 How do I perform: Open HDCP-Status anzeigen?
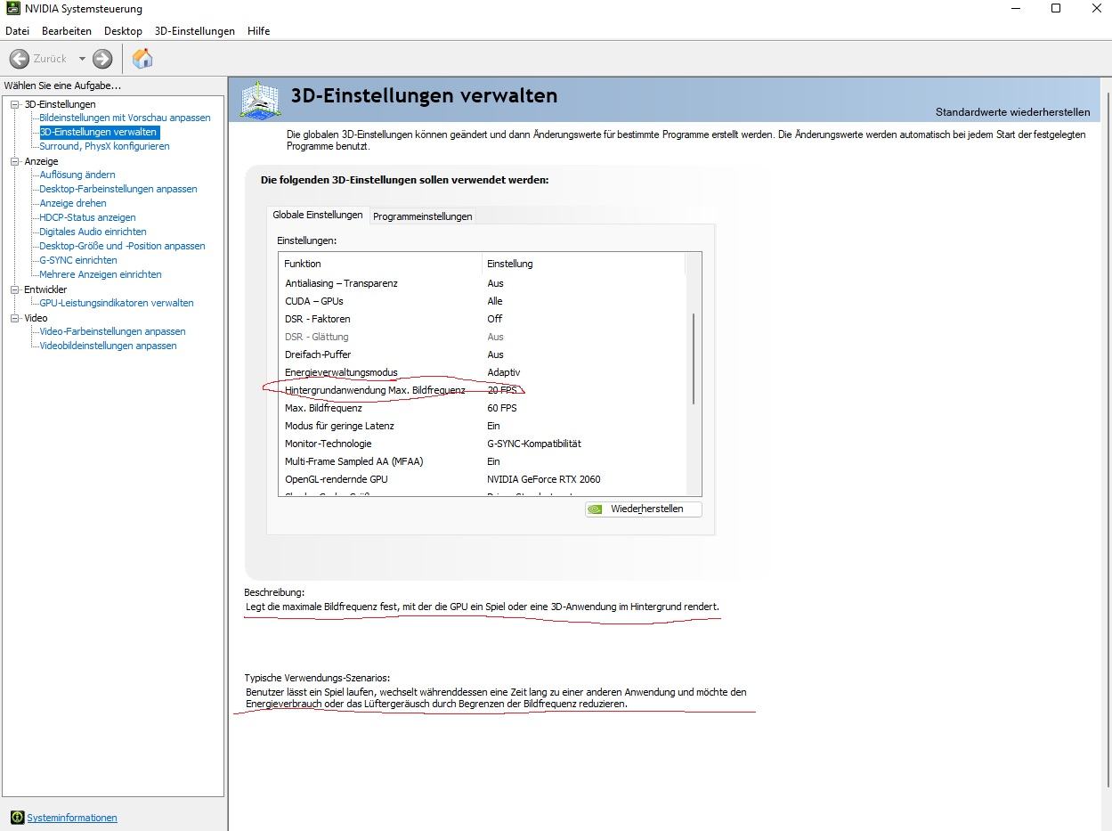[87, 217]
